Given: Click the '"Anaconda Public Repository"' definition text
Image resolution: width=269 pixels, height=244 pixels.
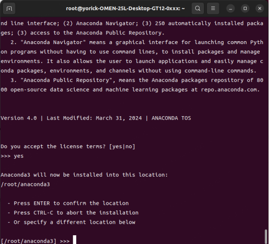Looking at the screenshot, I should pos(66,80).
